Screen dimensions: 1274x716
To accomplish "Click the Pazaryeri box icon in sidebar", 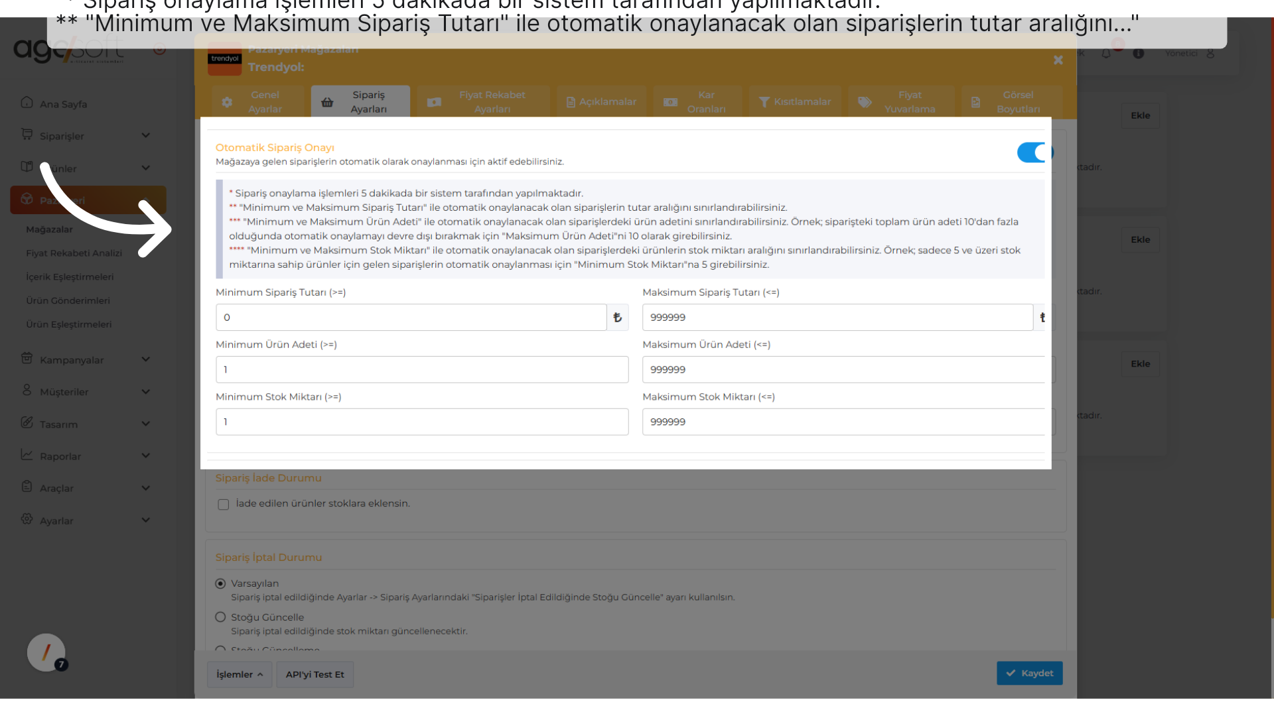I will [x=27, y=198].
